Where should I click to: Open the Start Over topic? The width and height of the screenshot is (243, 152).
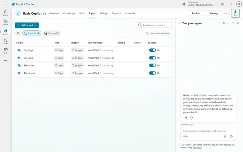pos(29,65)
